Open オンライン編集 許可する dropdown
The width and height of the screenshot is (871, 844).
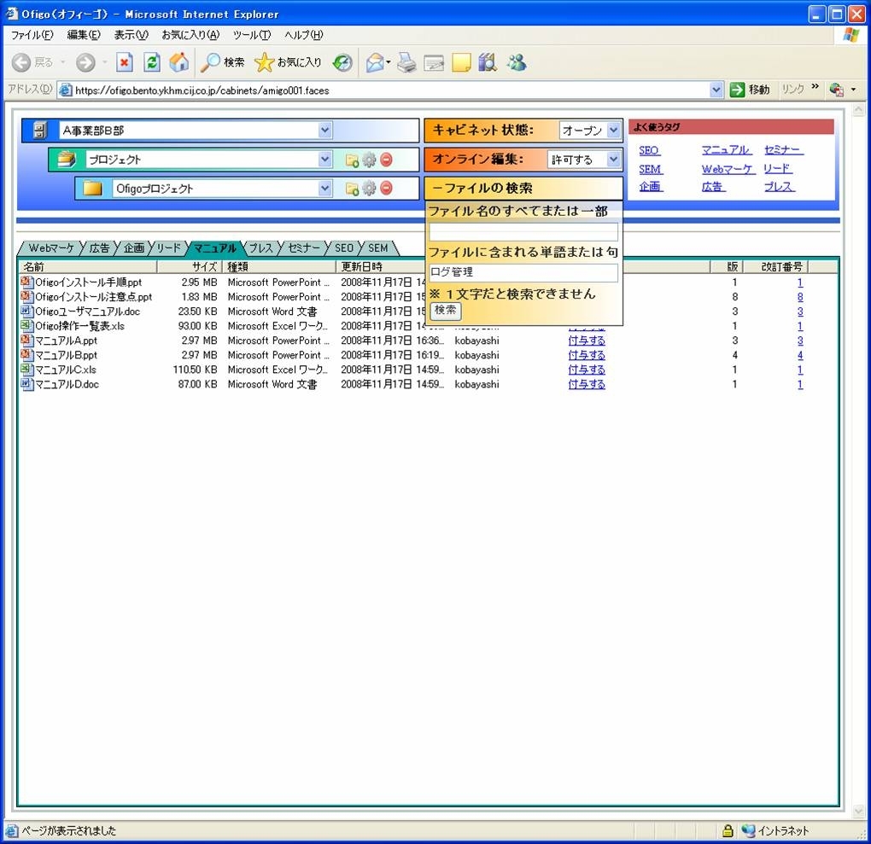coord(613,160)
